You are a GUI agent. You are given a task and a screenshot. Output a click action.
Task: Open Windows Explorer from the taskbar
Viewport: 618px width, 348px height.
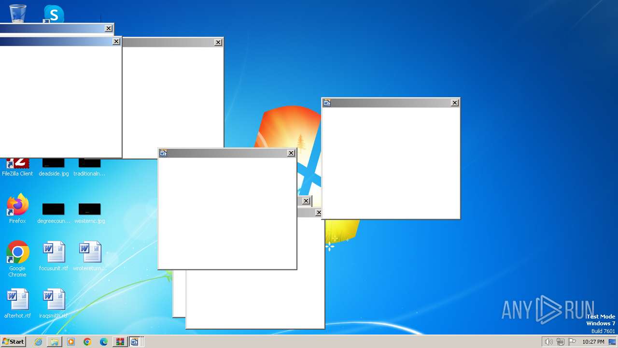point(55,342)
